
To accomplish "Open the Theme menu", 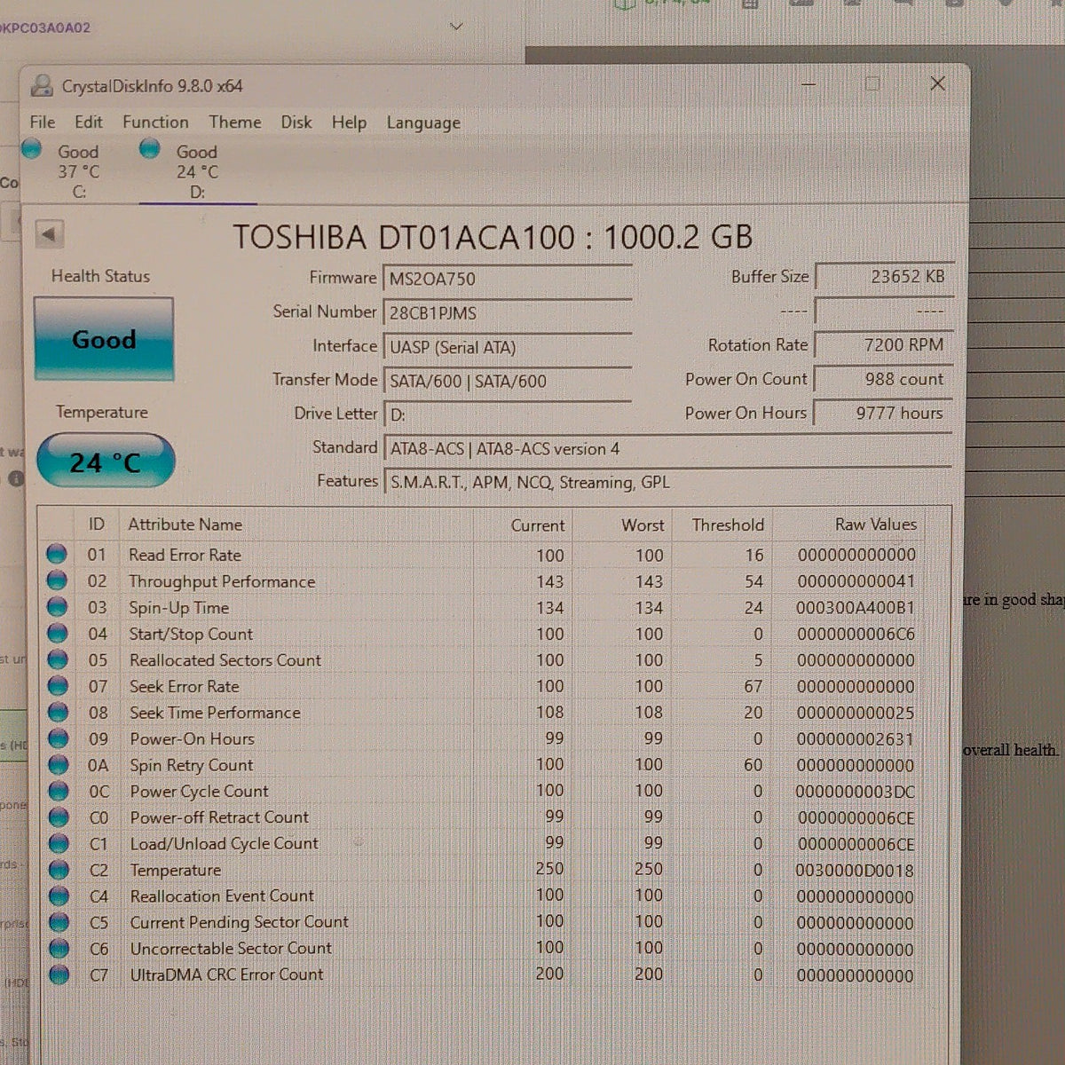I will point(234,122).
